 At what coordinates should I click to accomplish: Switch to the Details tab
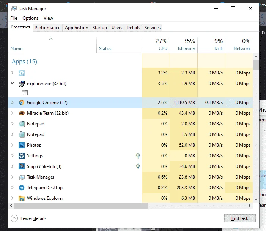133,28
